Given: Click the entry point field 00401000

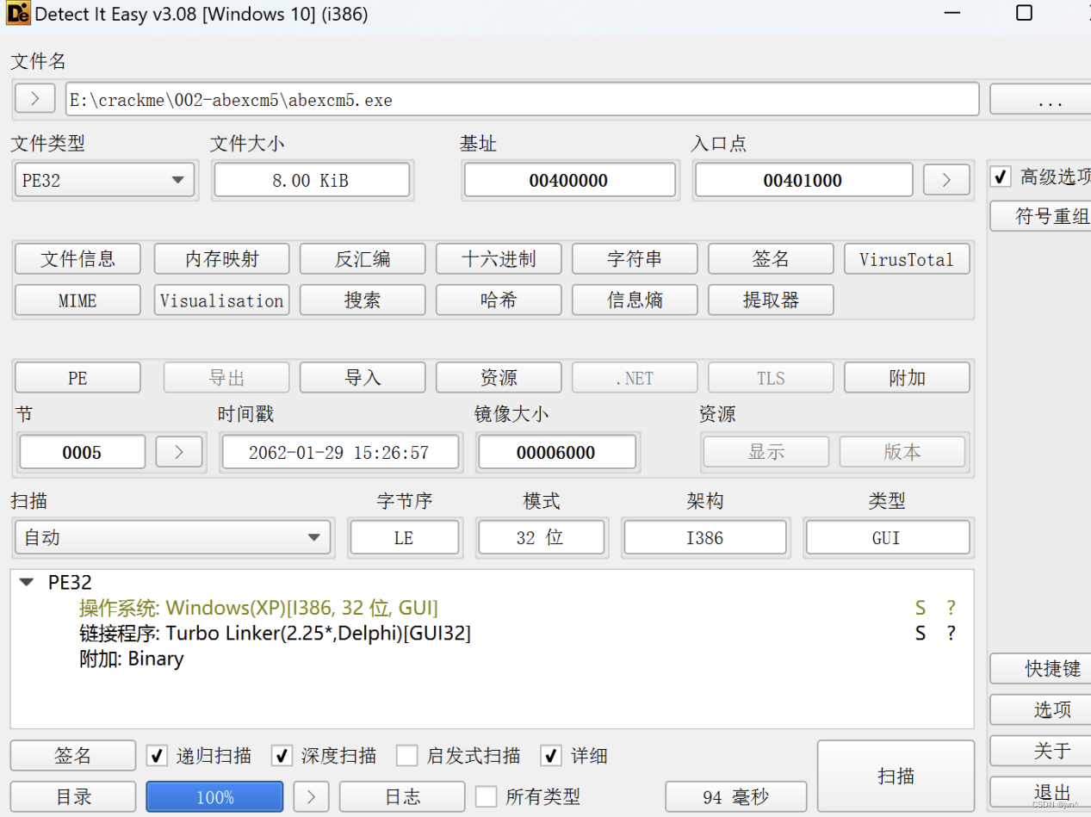Looking at the screenshot, I should tap(803, 180).
